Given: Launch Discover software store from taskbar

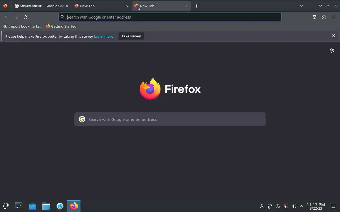Looking at the screenshot, I should [x=32, y=206].
